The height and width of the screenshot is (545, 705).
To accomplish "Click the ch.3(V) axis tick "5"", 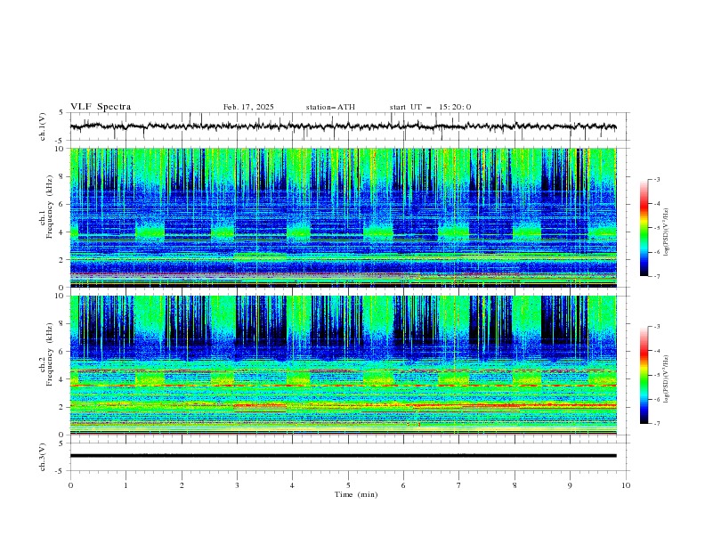I will pos(61,443).
